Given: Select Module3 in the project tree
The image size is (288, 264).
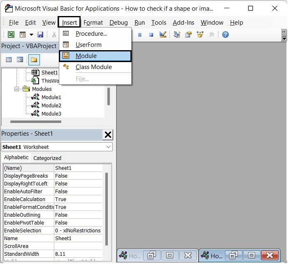Looking at the screenshot, I should [x=51, y=114].
